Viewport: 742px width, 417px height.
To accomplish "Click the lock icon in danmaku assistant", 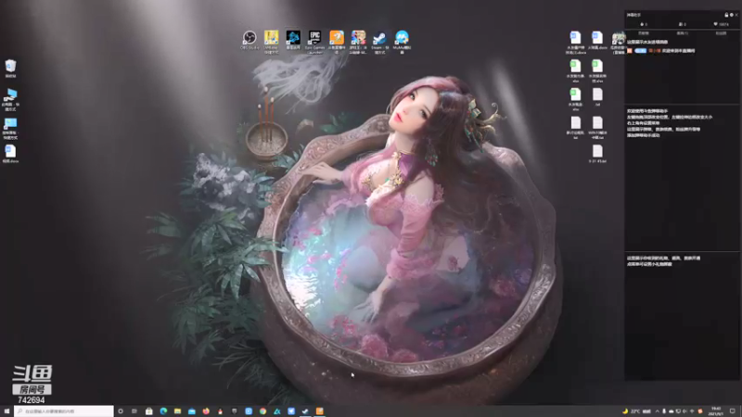I will click(x=726, y=15).
